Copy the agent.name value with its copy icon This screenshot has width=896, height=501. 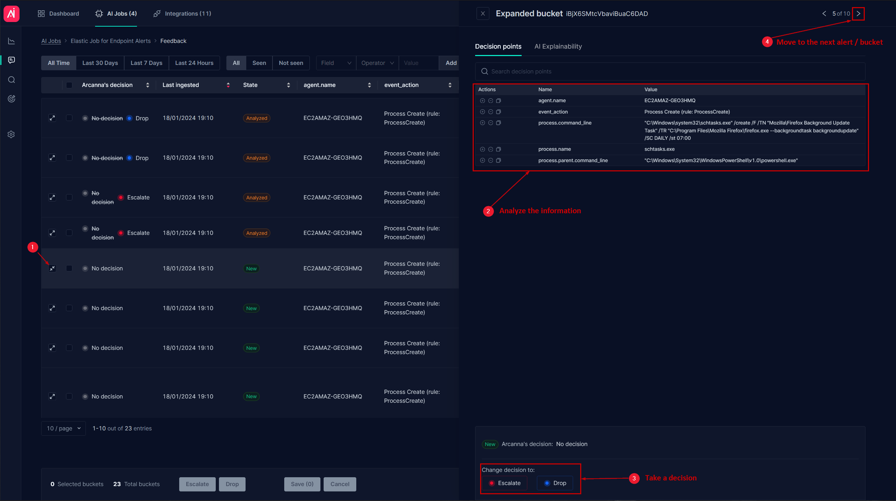499,101
